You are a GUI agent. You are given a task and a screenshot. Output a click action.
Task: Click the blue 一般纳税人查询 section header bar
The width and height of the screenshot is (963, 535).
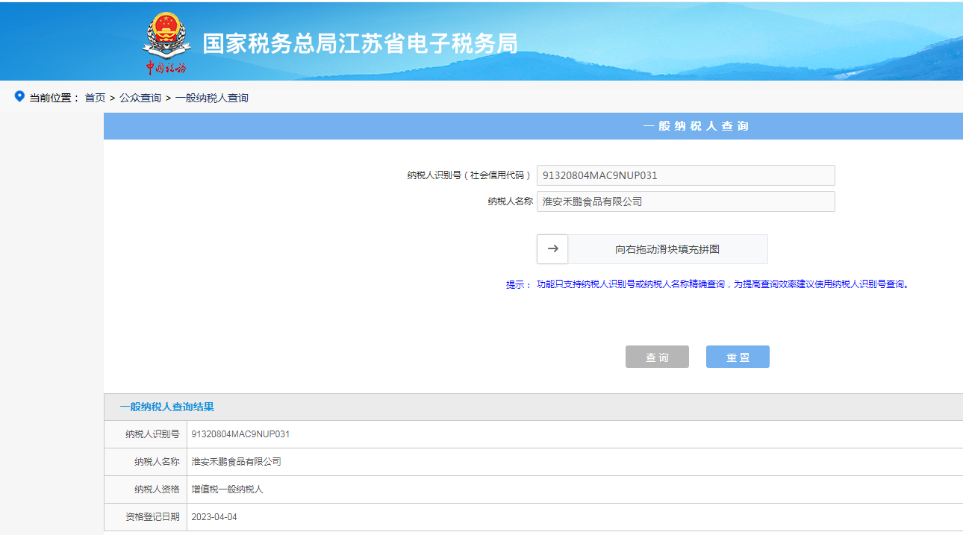[x=695, y=126]
